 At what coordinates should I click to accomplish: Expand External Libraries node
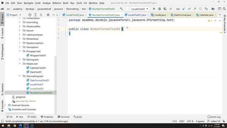tap(5, 105)
